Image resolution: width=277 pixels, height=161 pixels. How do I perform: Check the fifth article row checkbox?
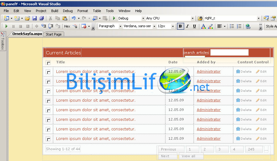click(x=48, y=110)
